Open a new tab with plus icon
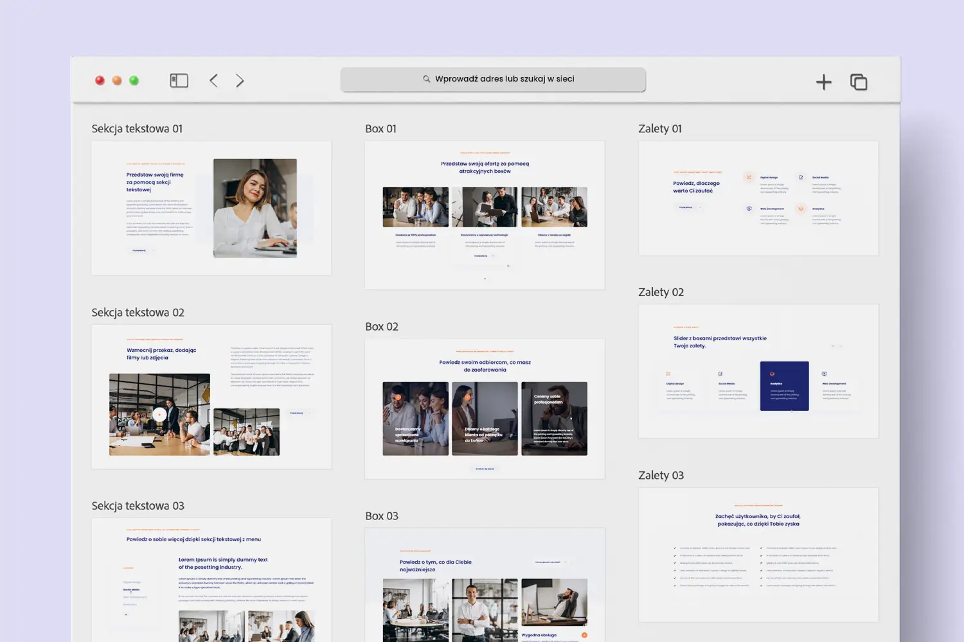The width and height of the screenshot is (964, 642). (823, 82)
